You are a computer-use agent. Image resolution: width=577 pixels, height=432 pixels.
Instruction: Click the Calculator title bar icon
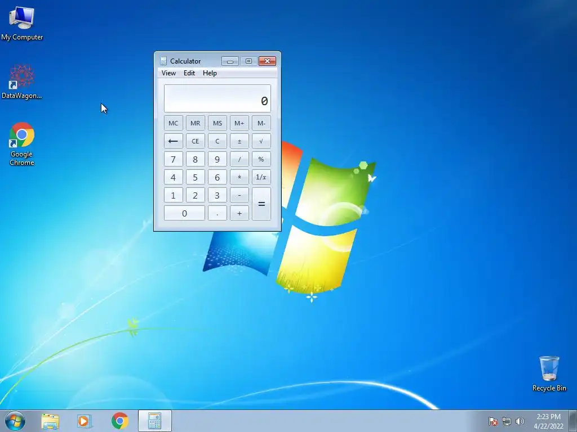(x=163, y=61)
